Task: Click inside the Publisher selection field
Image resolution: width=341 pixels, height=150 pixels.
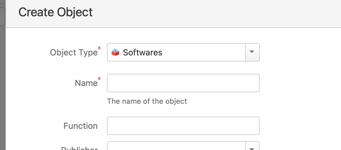Action: coord(176,146)
